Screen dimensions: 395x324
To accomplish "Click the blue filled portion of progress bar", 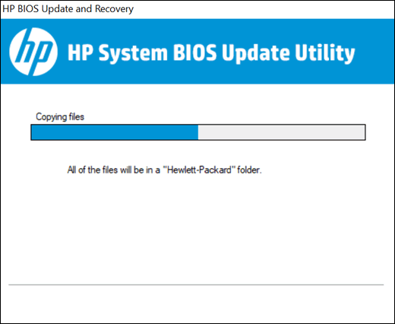I will [115, 132].
